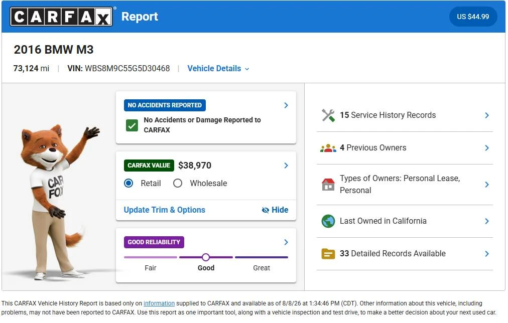The image size is (508, 323).
Task: Click the 15 Service History Records text
Action: [388, 115]
